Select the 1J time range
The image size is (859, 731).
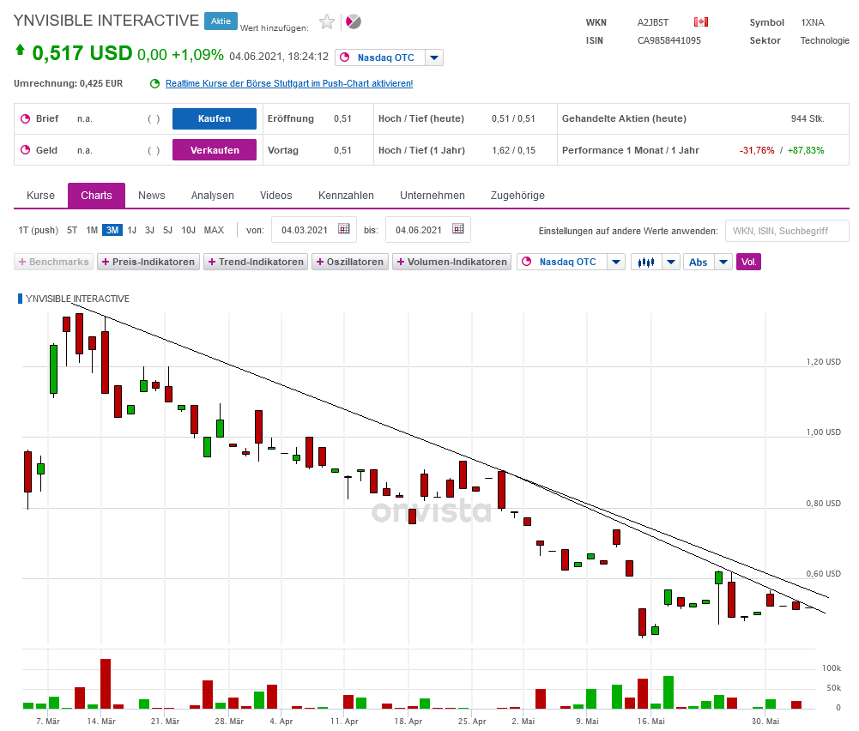132,230
